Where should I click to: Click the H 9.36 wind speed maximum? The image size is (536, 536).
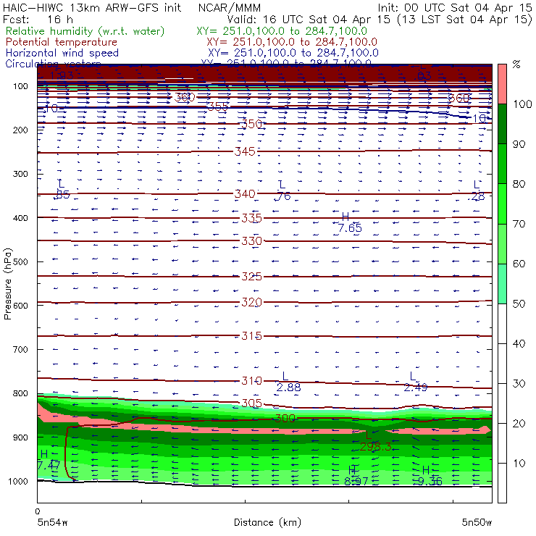coord(430,476)
